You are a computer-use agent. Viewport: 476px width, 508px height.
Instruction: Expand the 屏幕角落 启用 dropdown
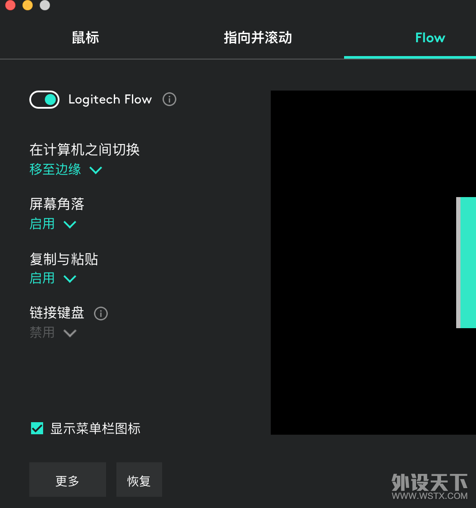click(x=53, y=224)
